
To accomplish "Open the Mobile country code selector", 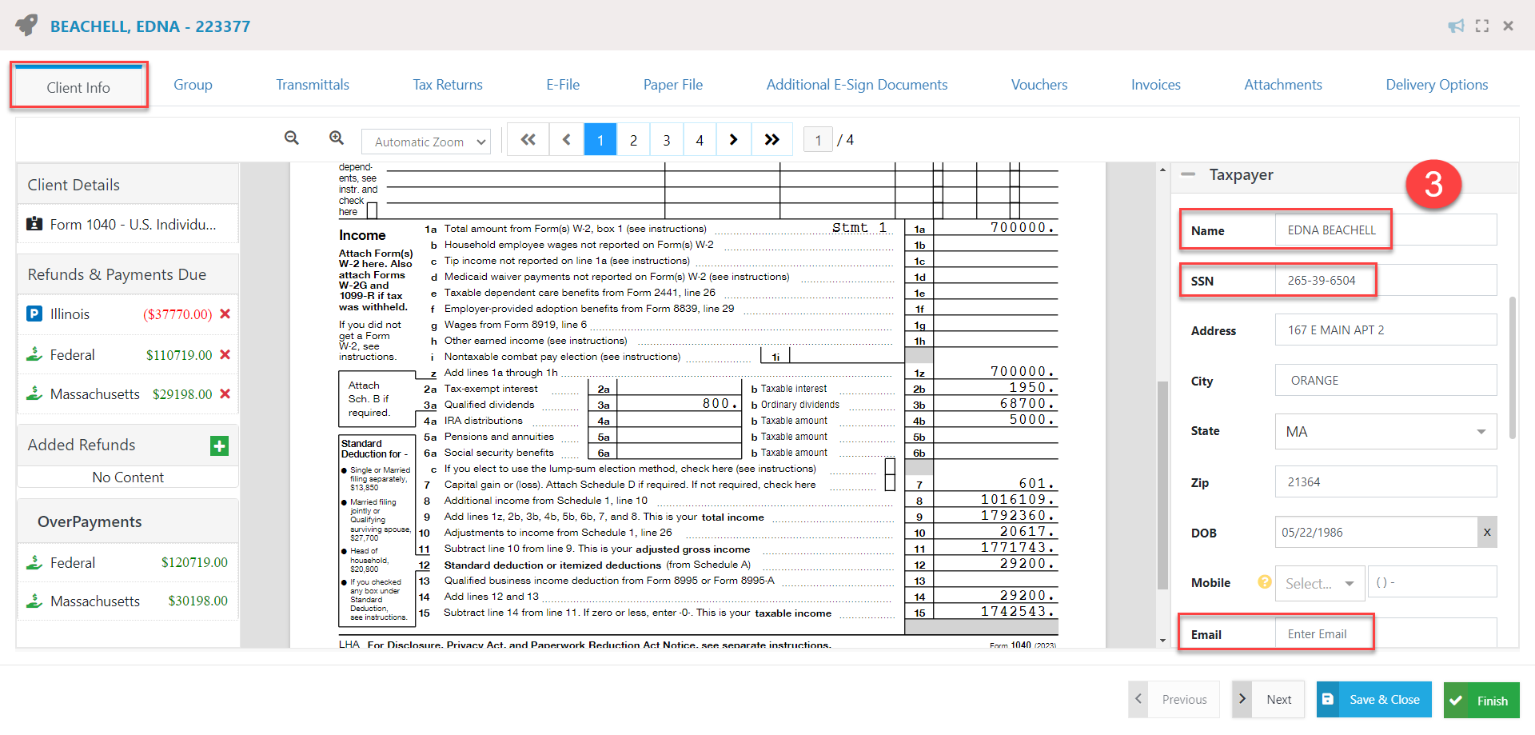I will pyautogui.click(x=1319, y=584).
